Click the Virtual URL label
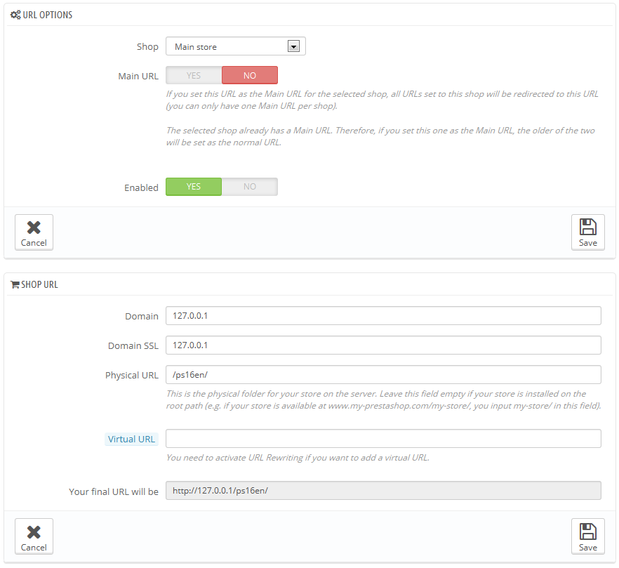619x568 pixels. 131,440
